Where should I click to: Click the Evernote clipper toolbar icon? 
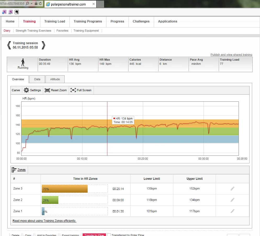point(17,12)
